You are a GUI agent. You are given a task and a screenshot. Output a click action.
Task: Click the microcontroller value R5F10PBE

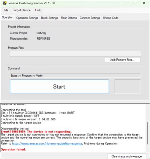point(43,39)
